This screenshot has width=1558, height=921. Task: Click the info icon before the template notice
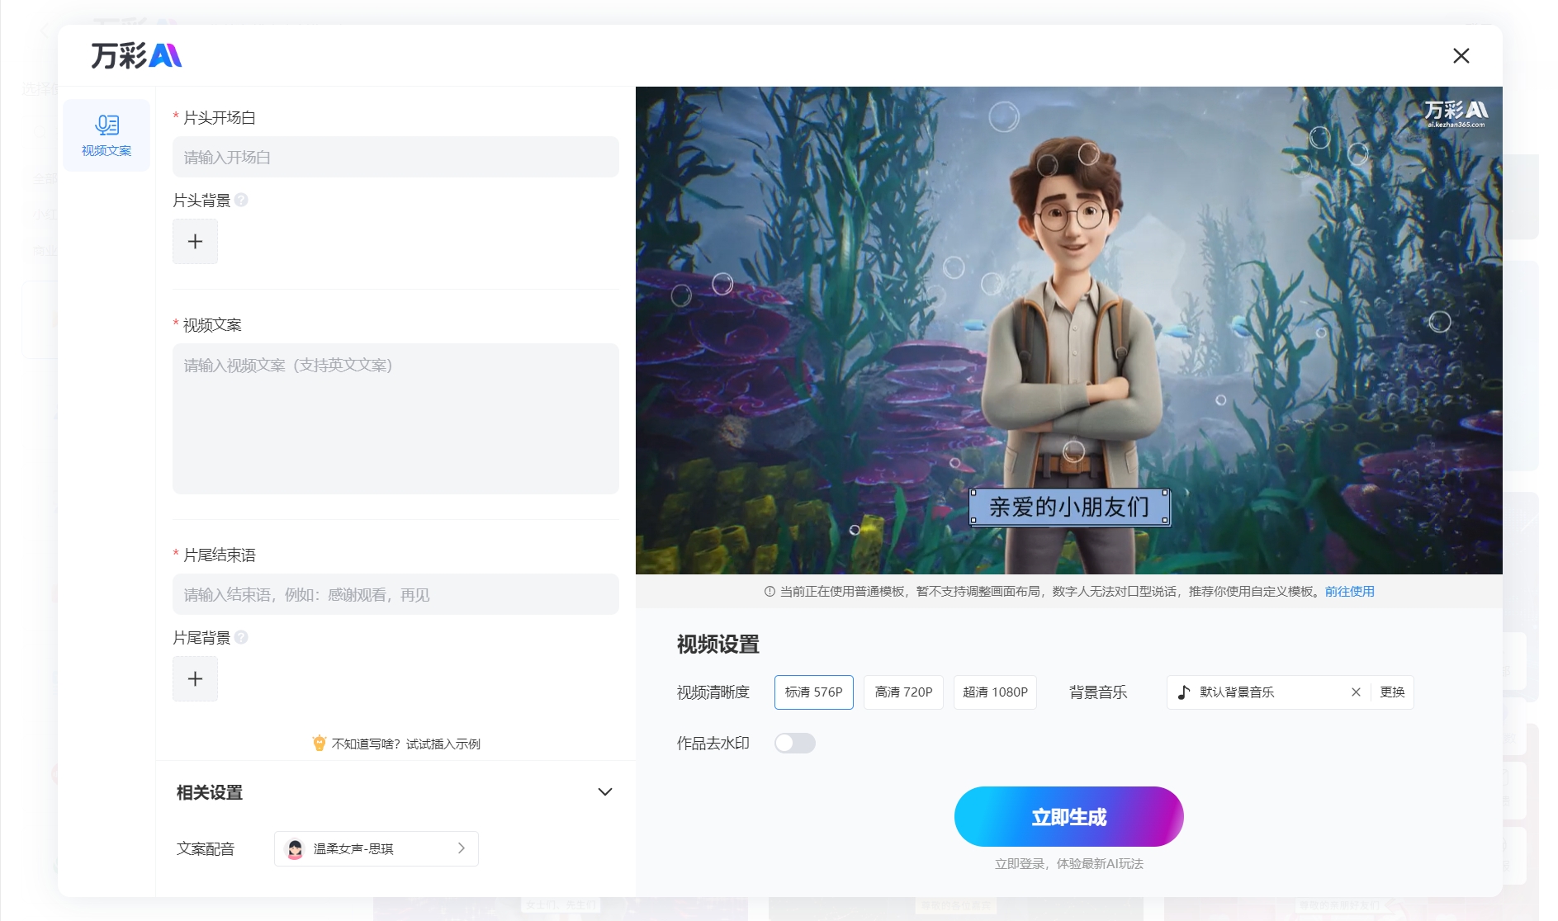pos(770,591)
